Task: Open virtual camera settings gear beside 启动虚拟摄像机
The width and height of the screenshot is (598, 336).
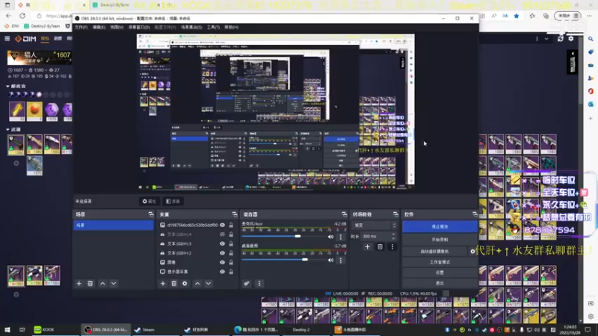Action: [472, 252]
